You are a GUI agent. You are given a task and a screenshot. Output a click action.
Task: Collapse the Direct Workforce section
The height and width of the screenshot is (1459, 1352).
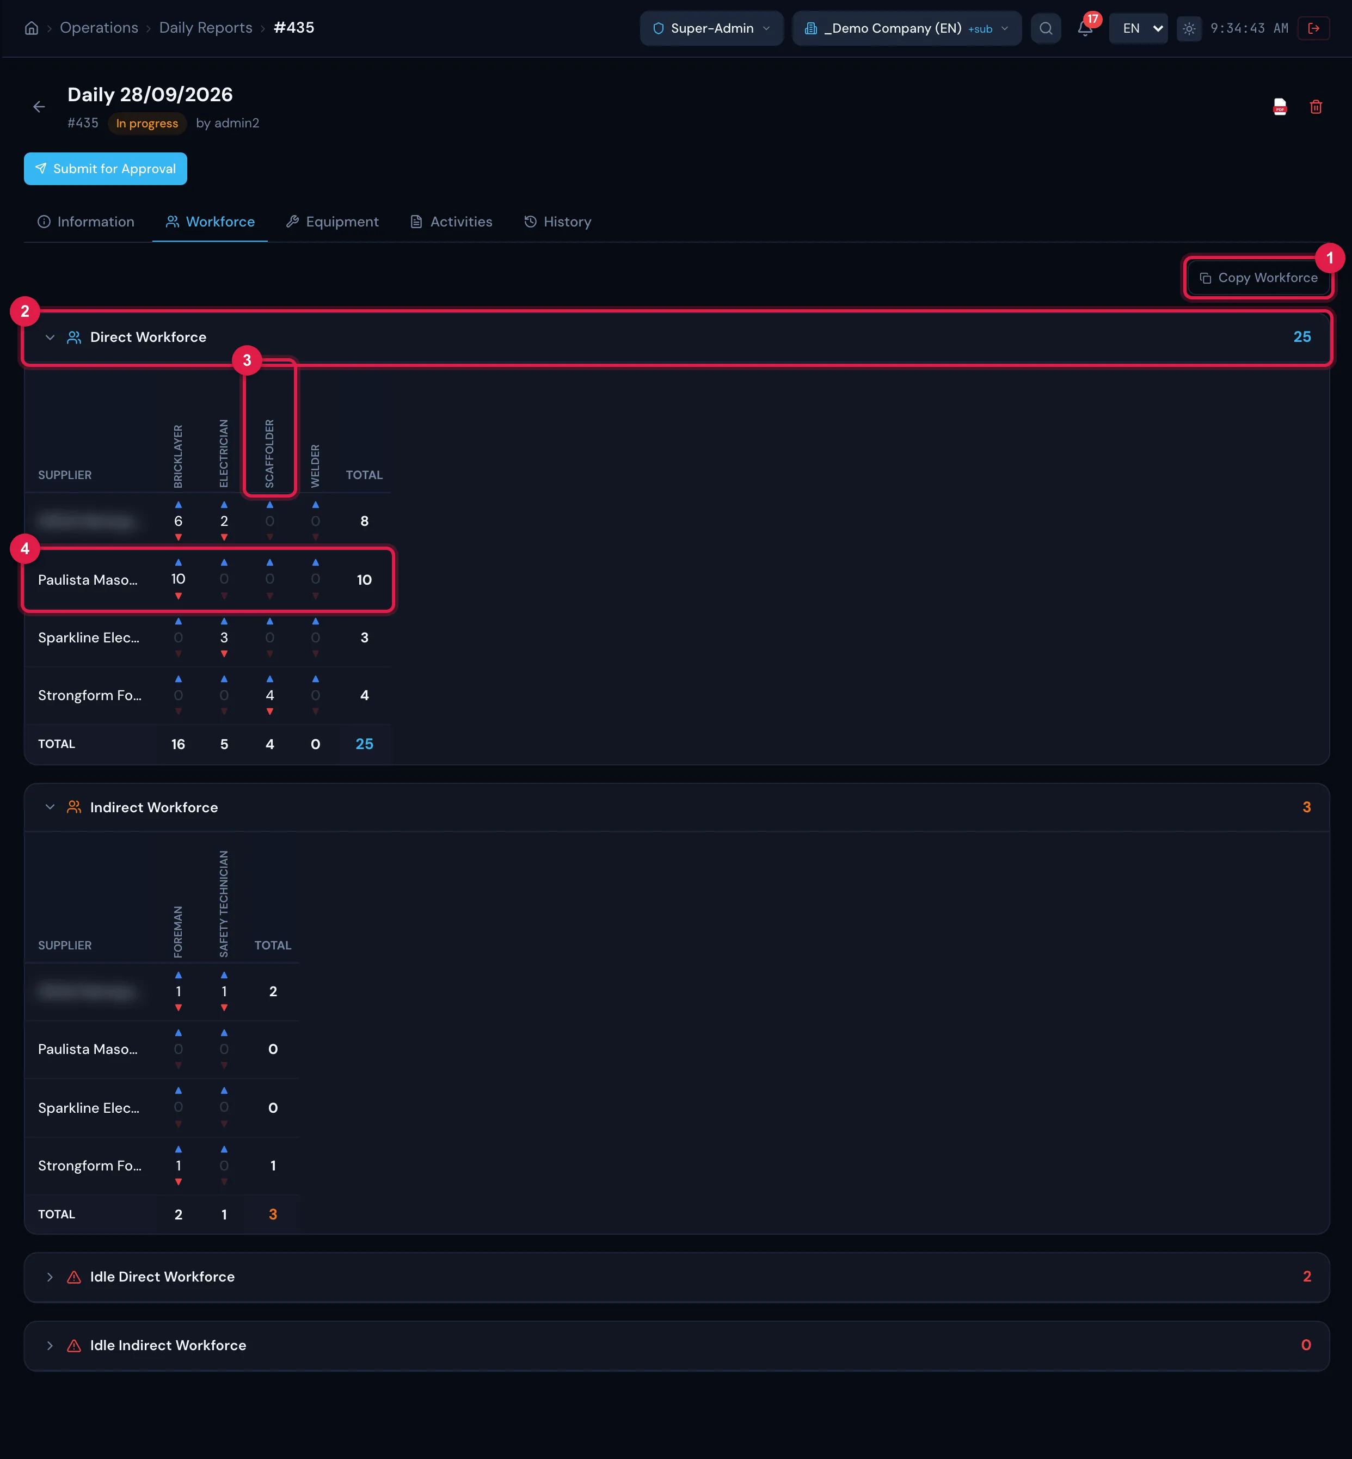pyautogui.click(x=676, y=338)
